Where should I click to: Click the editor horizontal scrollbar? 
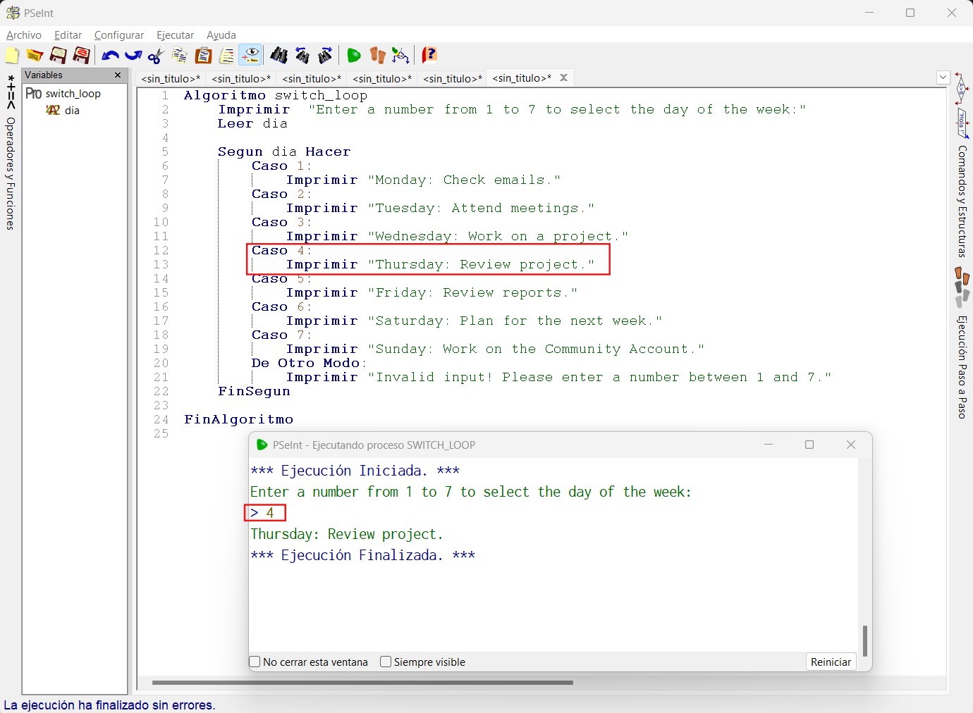coord(362,682)
